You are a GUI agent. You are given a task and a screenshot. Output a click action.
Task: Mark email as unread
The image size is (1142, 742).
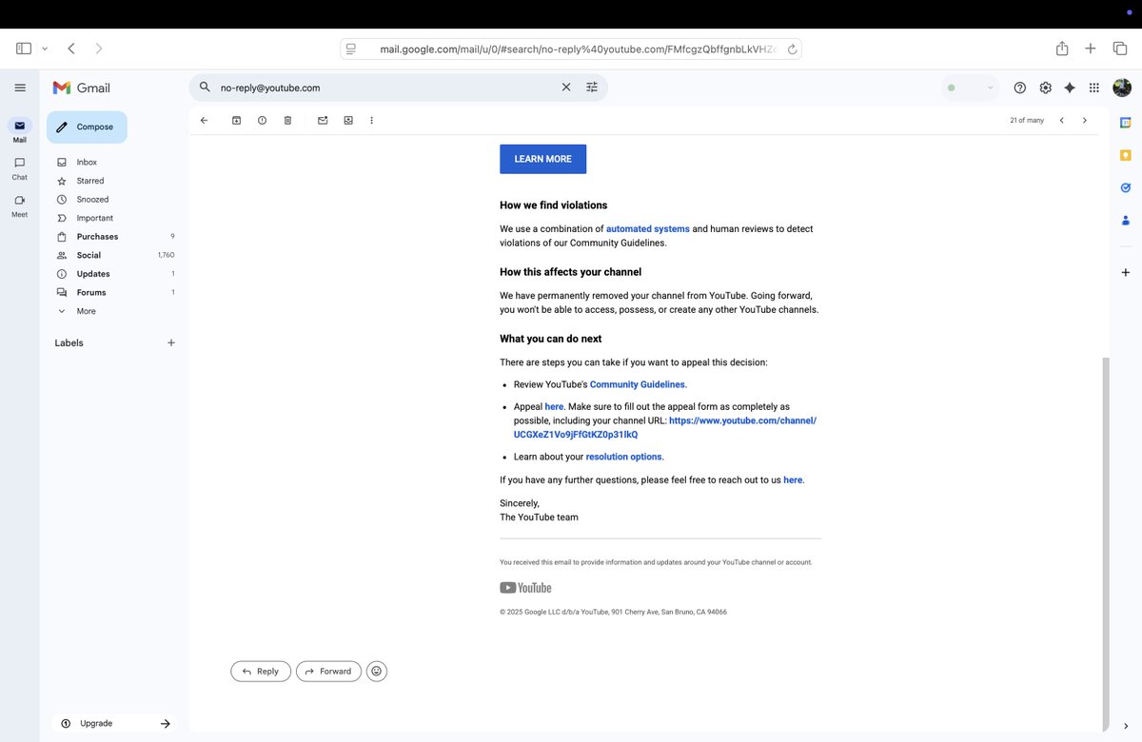tap(323, 121)
